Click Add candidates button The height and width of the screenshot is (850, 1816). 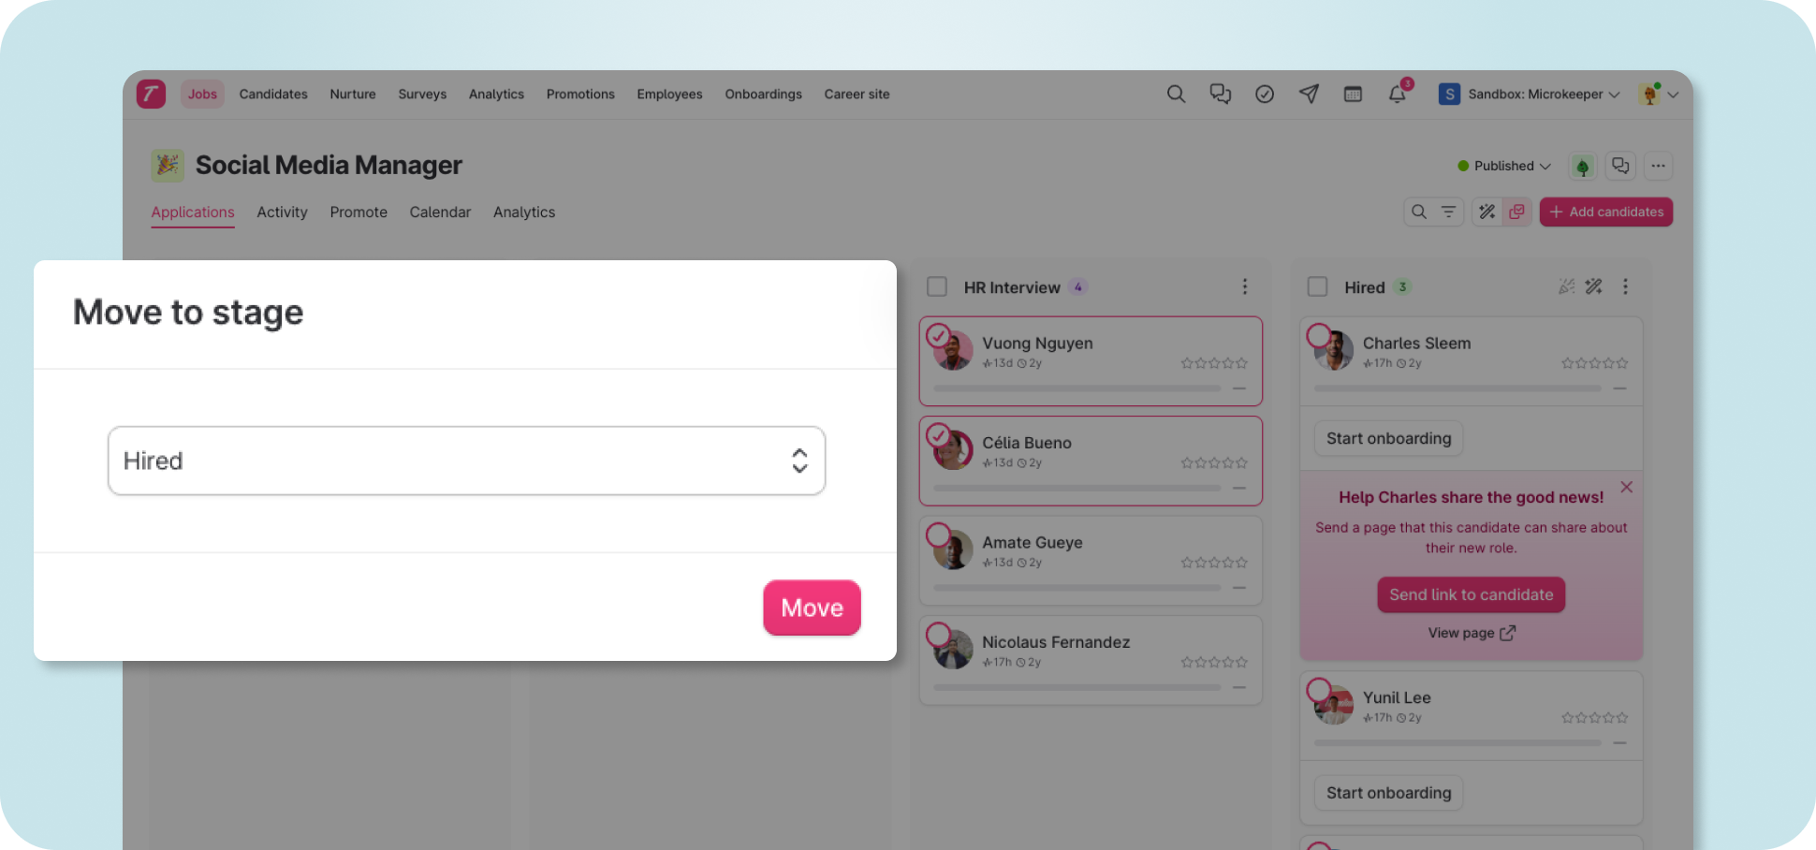point(1606,212)
